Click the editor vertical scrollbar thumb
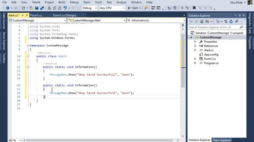 (x=183, y=60)
